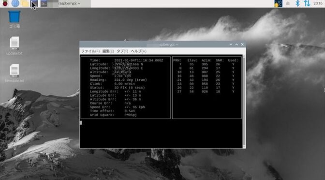This screenshot has width=325, height=180.
Task: Open the VNC Server tray icon
Action: (x=278, y=3)
